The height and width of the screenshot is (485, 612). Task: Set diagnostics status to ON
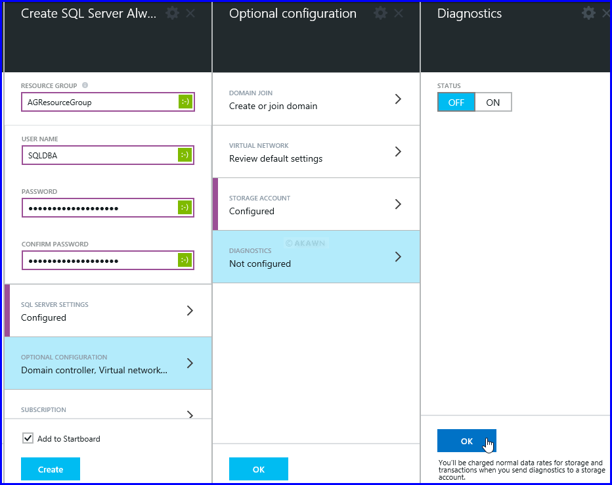[493, 103]
